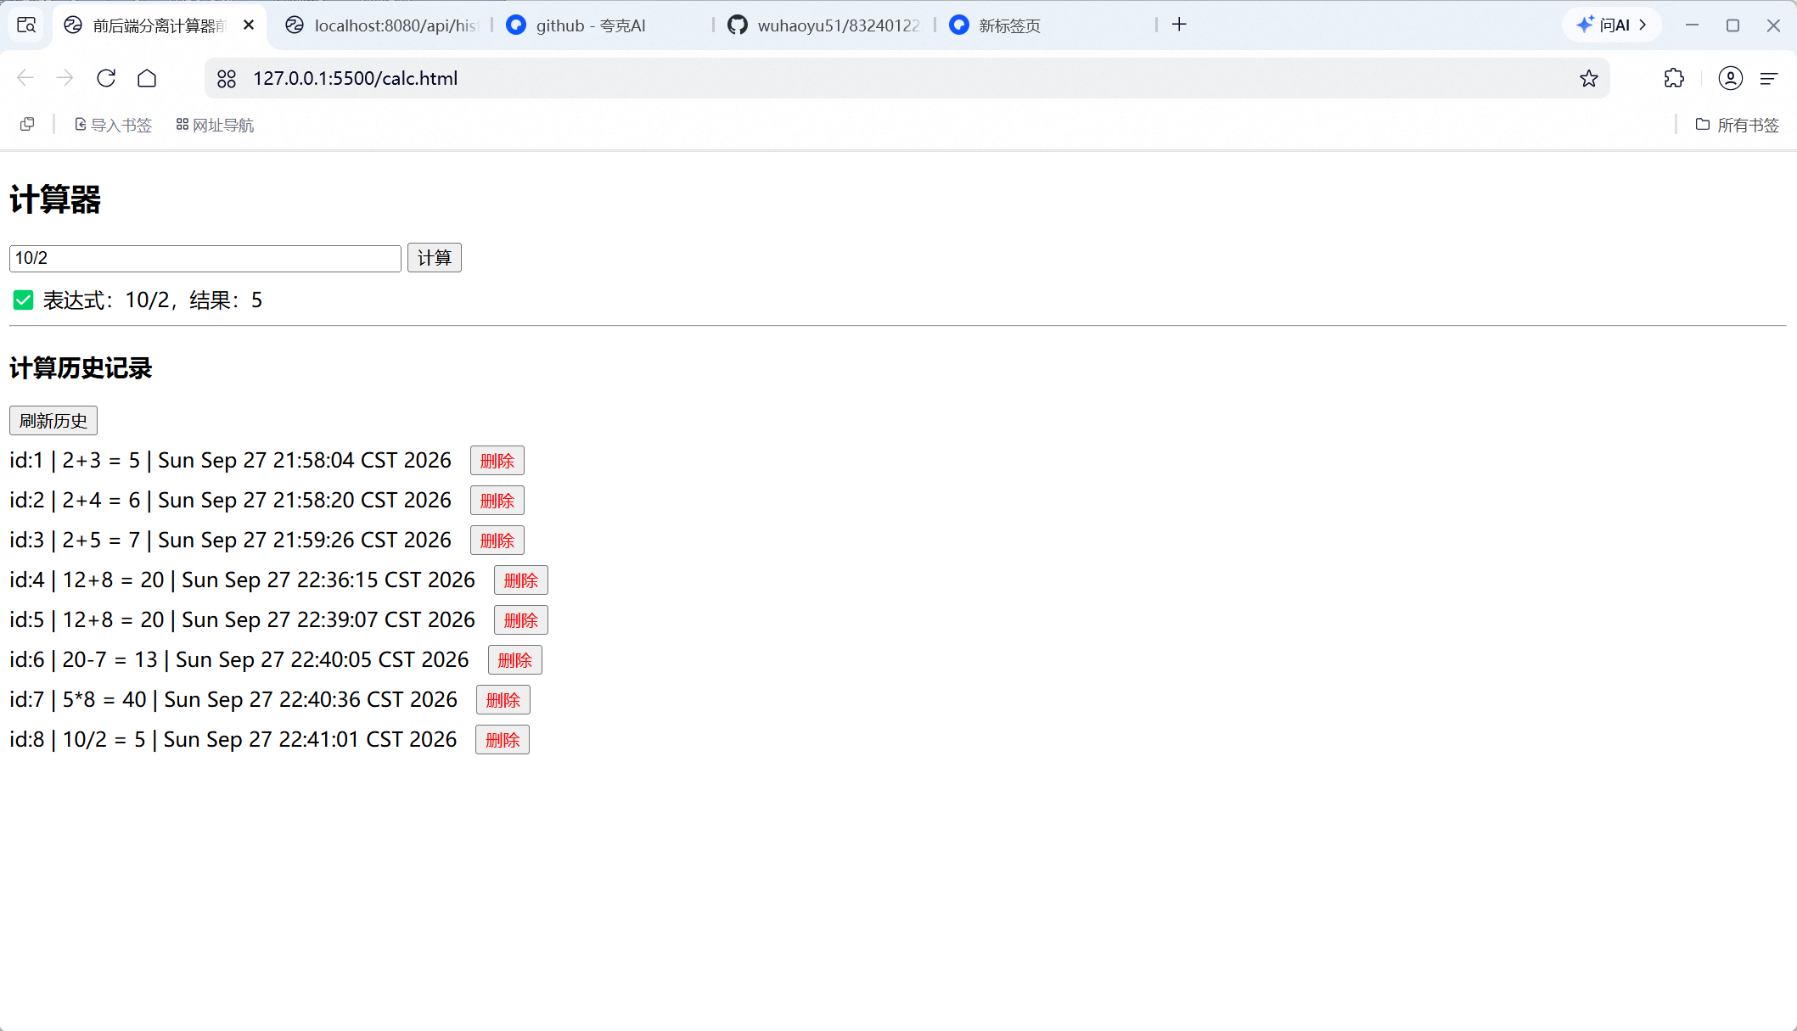Expand the 问AI assistant panel

point(1611,25)
